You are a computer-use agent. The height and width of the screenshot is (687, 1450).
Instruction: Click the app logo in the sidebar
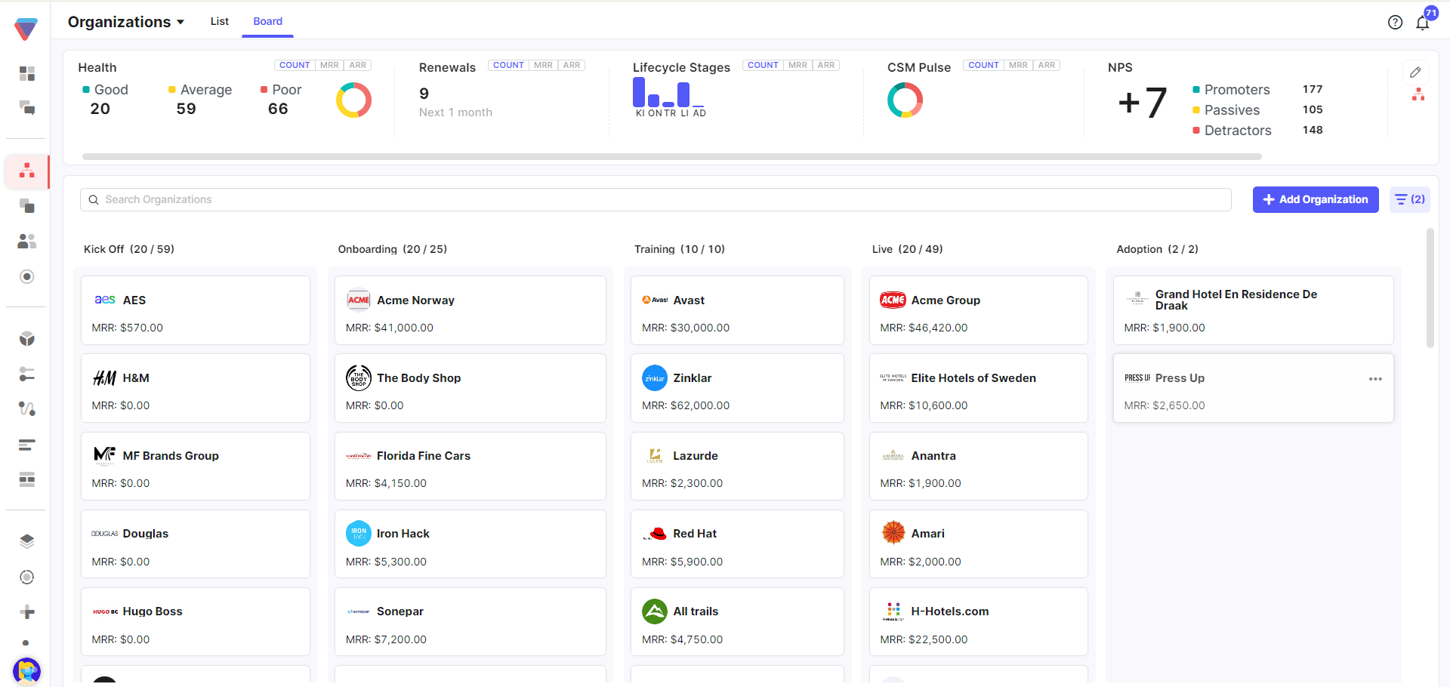(26, 29)
